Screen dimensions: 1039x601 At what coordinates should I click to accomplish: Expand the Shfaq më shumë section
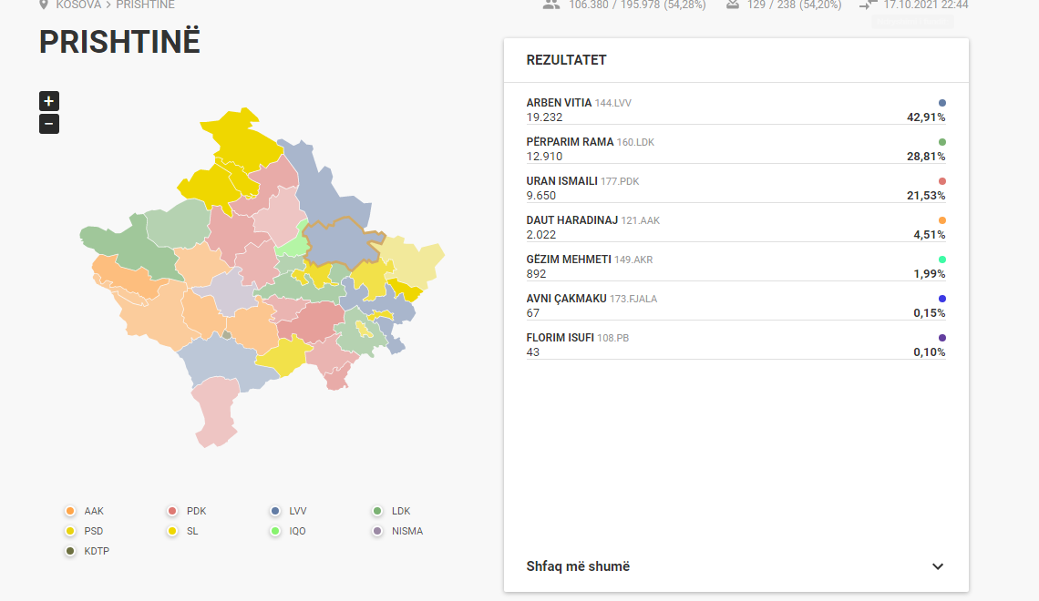[x=736, y=565]
